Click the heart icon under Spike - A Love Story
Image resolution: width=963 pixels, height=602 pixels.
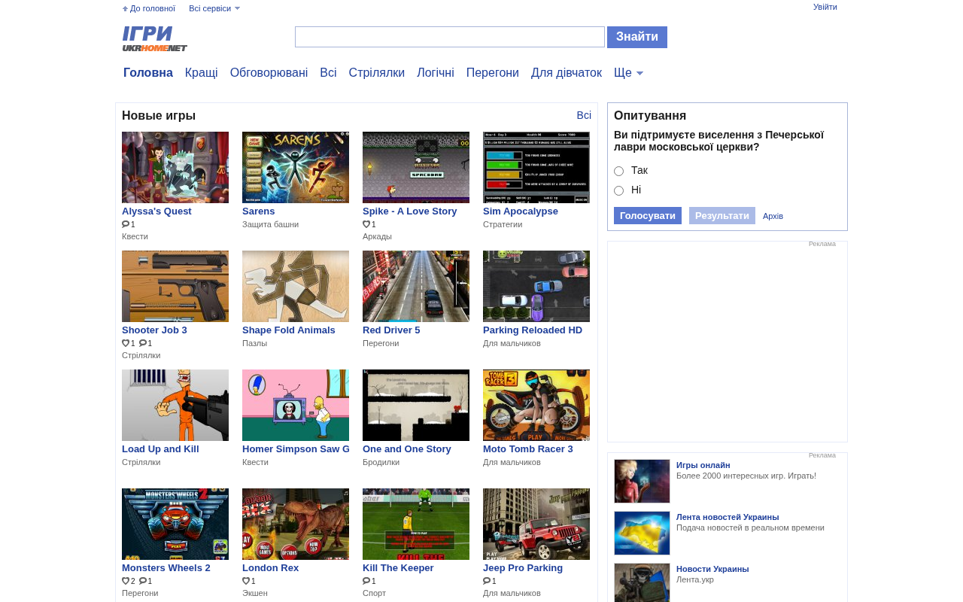click(366, 224)
